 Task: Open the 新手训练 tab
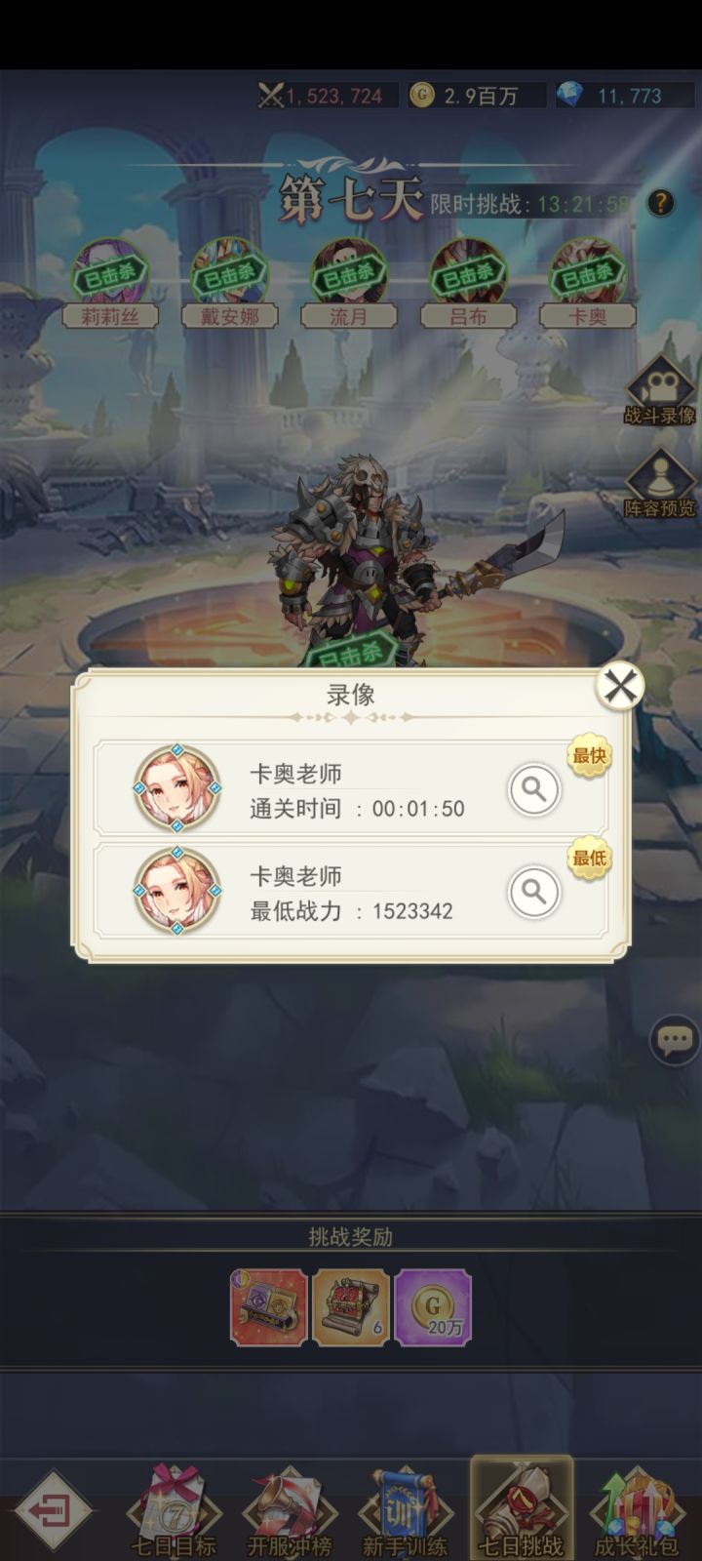405,1510
